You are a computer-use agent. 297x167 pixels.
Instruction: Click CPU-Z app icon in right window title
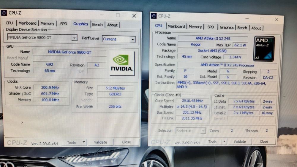pyautogui.click(x=154, y=16)
